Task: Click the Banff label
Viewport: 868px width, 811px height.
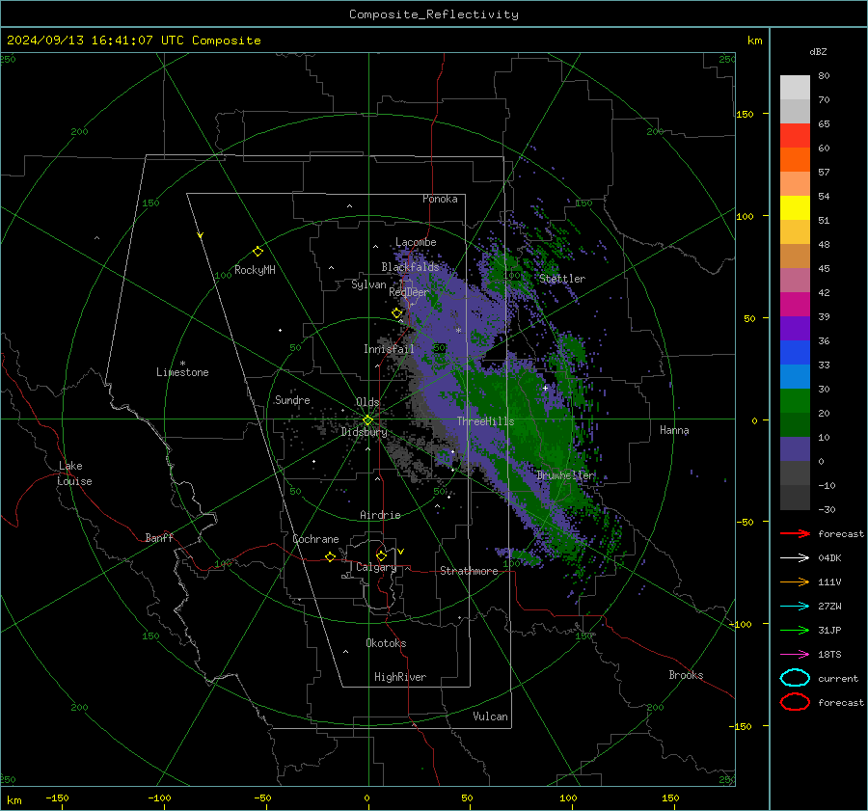Action: 159,537
